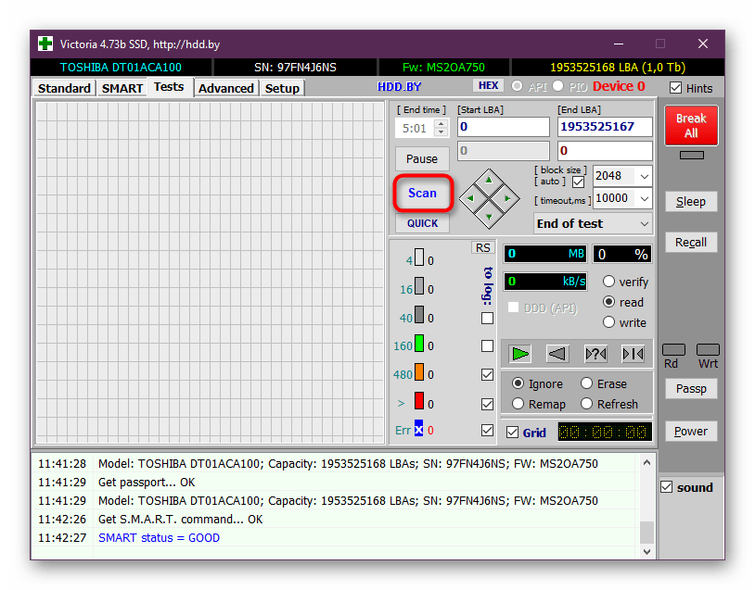Select the verify radio button
This screenshot has width=755, height=590.
point(609,282)
